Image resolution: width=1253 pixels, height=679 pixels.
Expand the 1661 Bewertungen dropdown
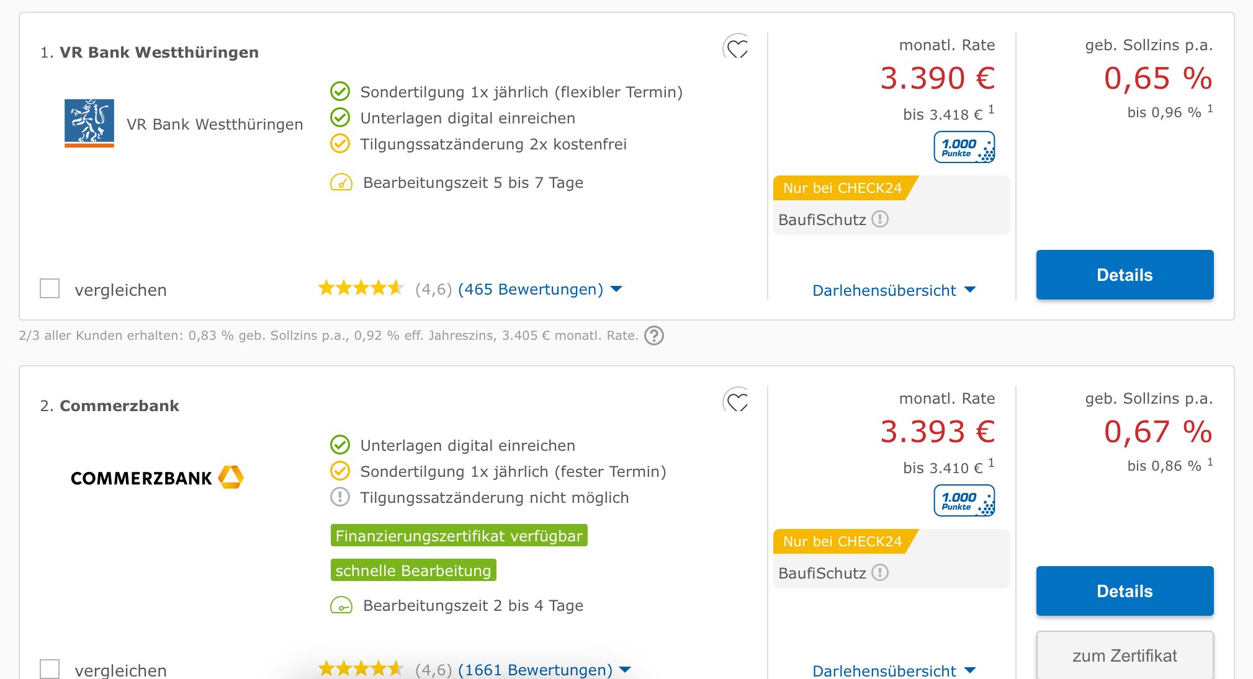click(544, 670)
